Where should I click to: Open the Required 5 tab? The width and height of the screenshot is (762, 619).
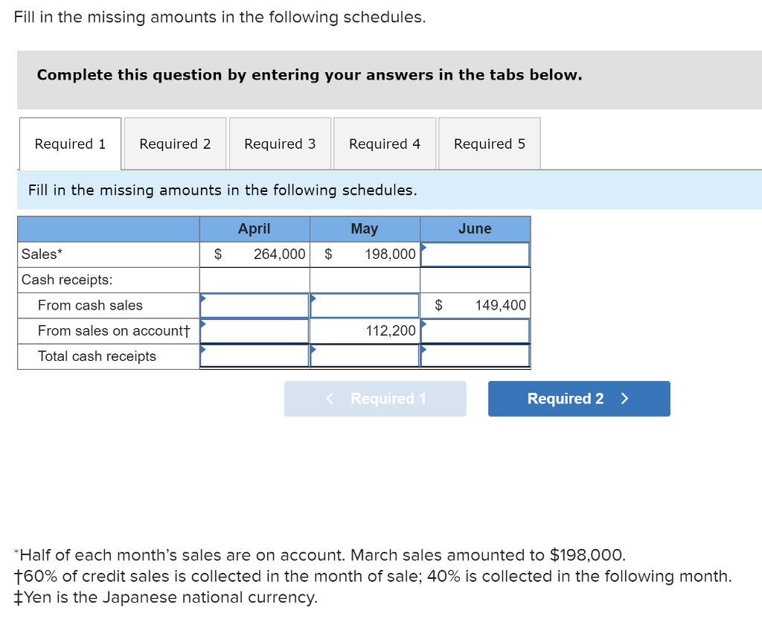coord(489,143)
